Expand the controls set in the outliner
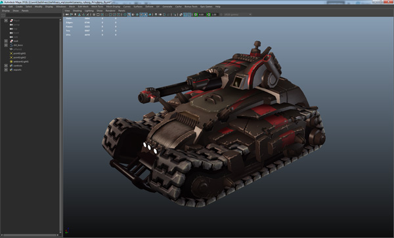This screenshot has width=394, height=238. point(6,66)
